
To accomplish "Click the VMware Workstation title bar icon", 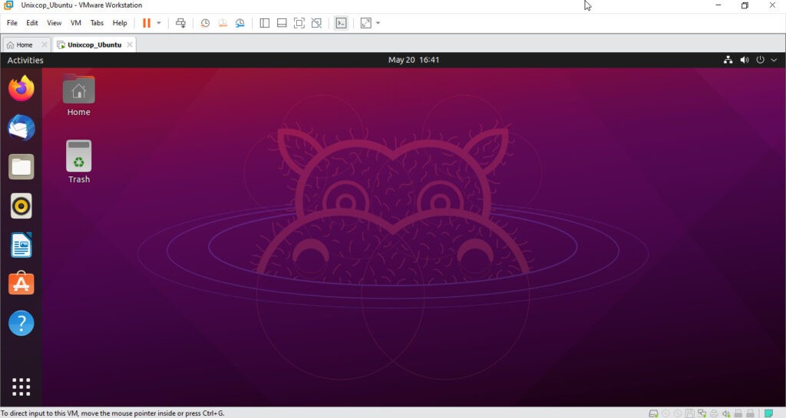I will click(x=8, y=5).
